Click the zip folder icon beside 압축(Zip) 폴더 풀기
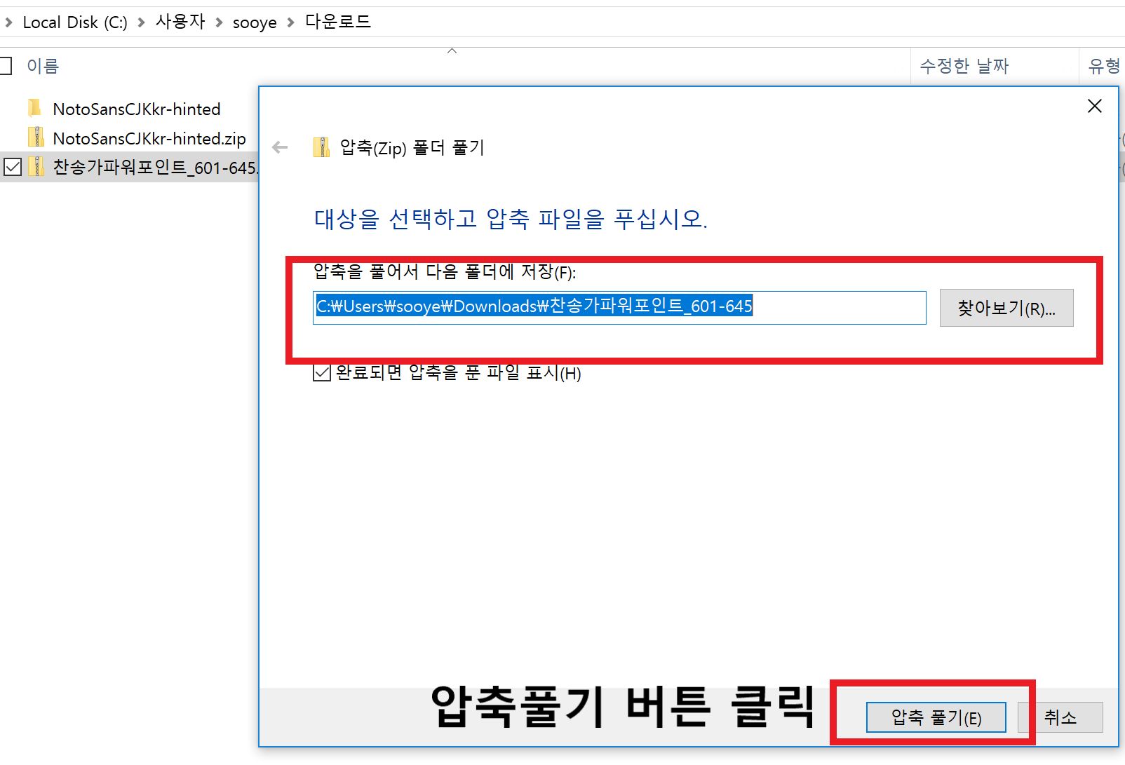 click(x=321, y=147)
